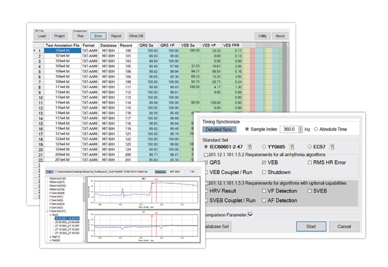
Task: Uncheck the VEB checkbox
Action: (264, 162)
